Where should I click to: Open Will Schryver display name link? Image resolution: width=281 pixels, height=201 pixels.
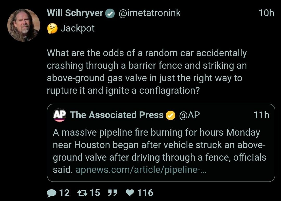coord(75,13)
